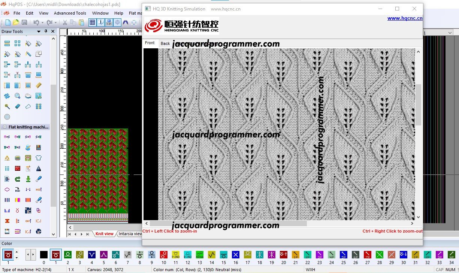The height and width of the screenshot is (273, 459).
Task: Select the eraser tool in Draw Tools
Action: (x=17, y=106)
